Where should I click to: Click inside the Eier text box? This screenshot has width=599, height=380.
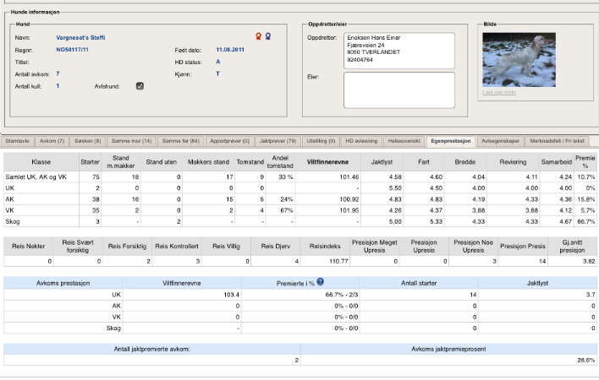click(x=398, y=90)
